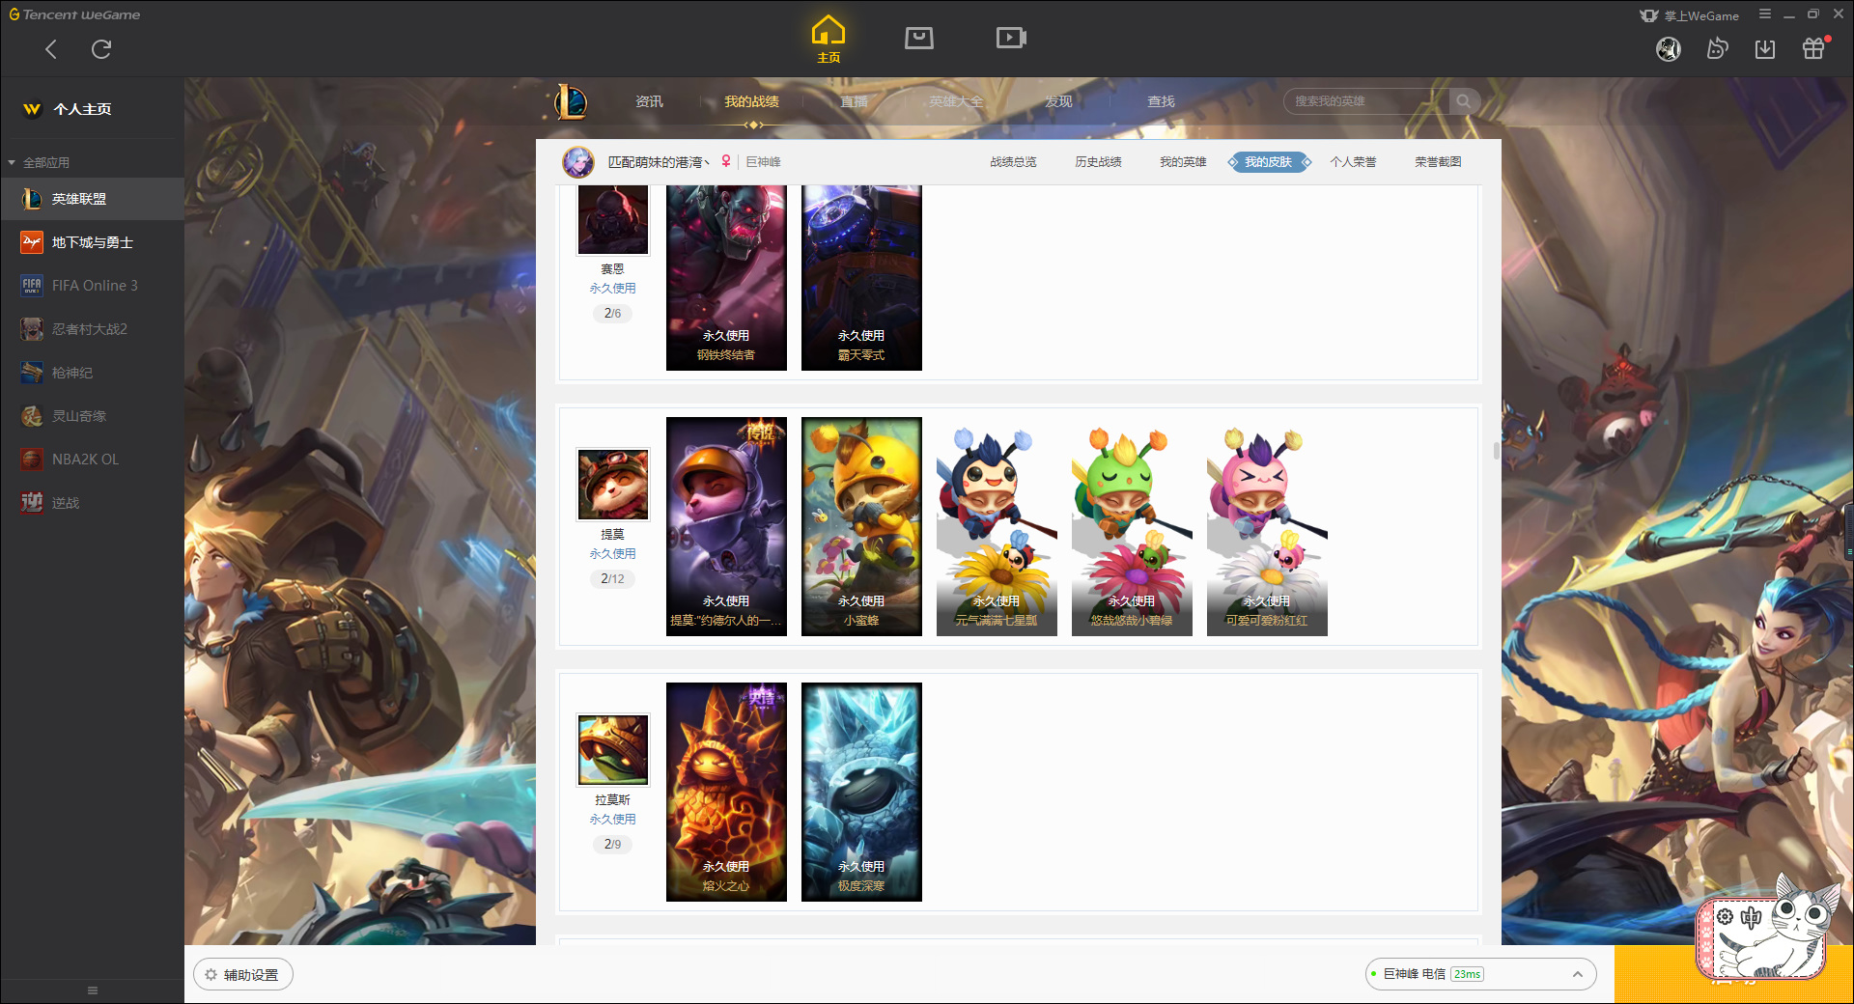Click the 2/12 skin count badge
1854x1004 pixels.
tap(612, 578)
